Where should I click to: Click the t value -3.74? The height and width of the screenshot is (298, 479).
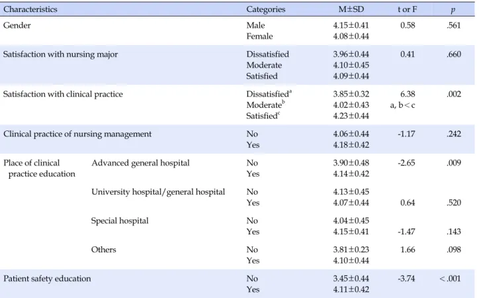[406, 278]
